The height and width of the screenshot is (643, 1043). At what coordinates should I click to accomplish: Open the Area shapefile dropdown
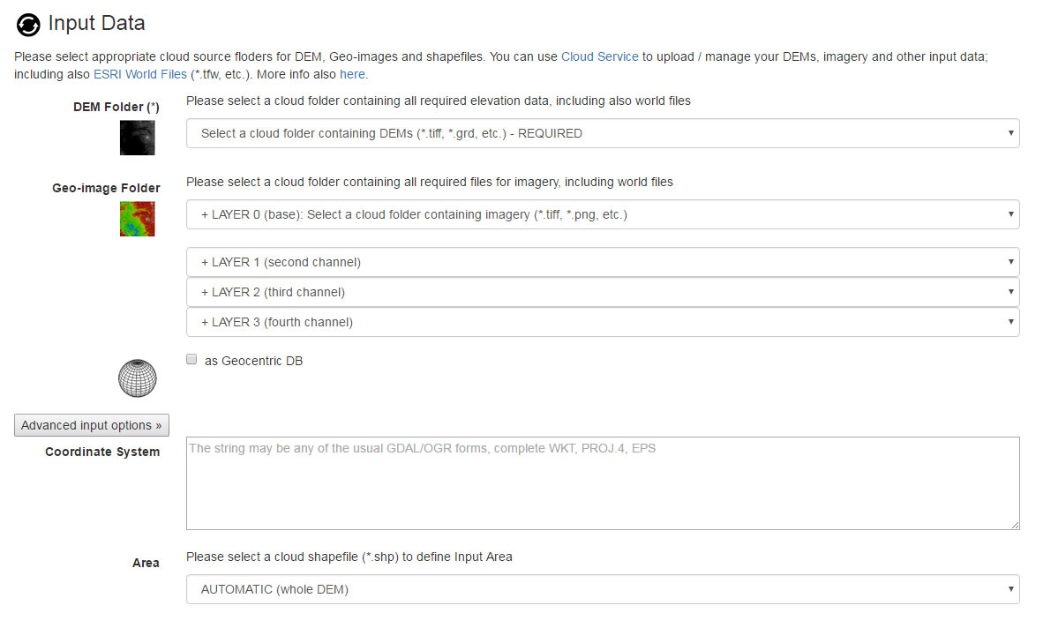point(603,589)
